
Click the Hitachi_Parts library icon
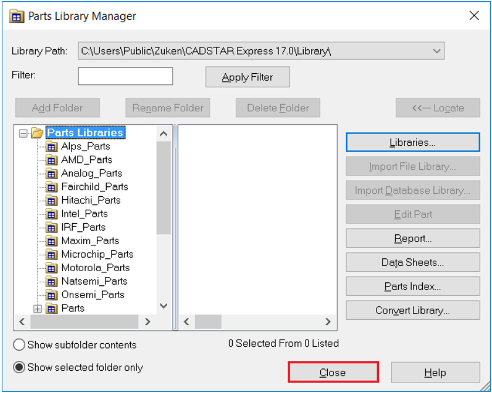[x=52, y=200]
